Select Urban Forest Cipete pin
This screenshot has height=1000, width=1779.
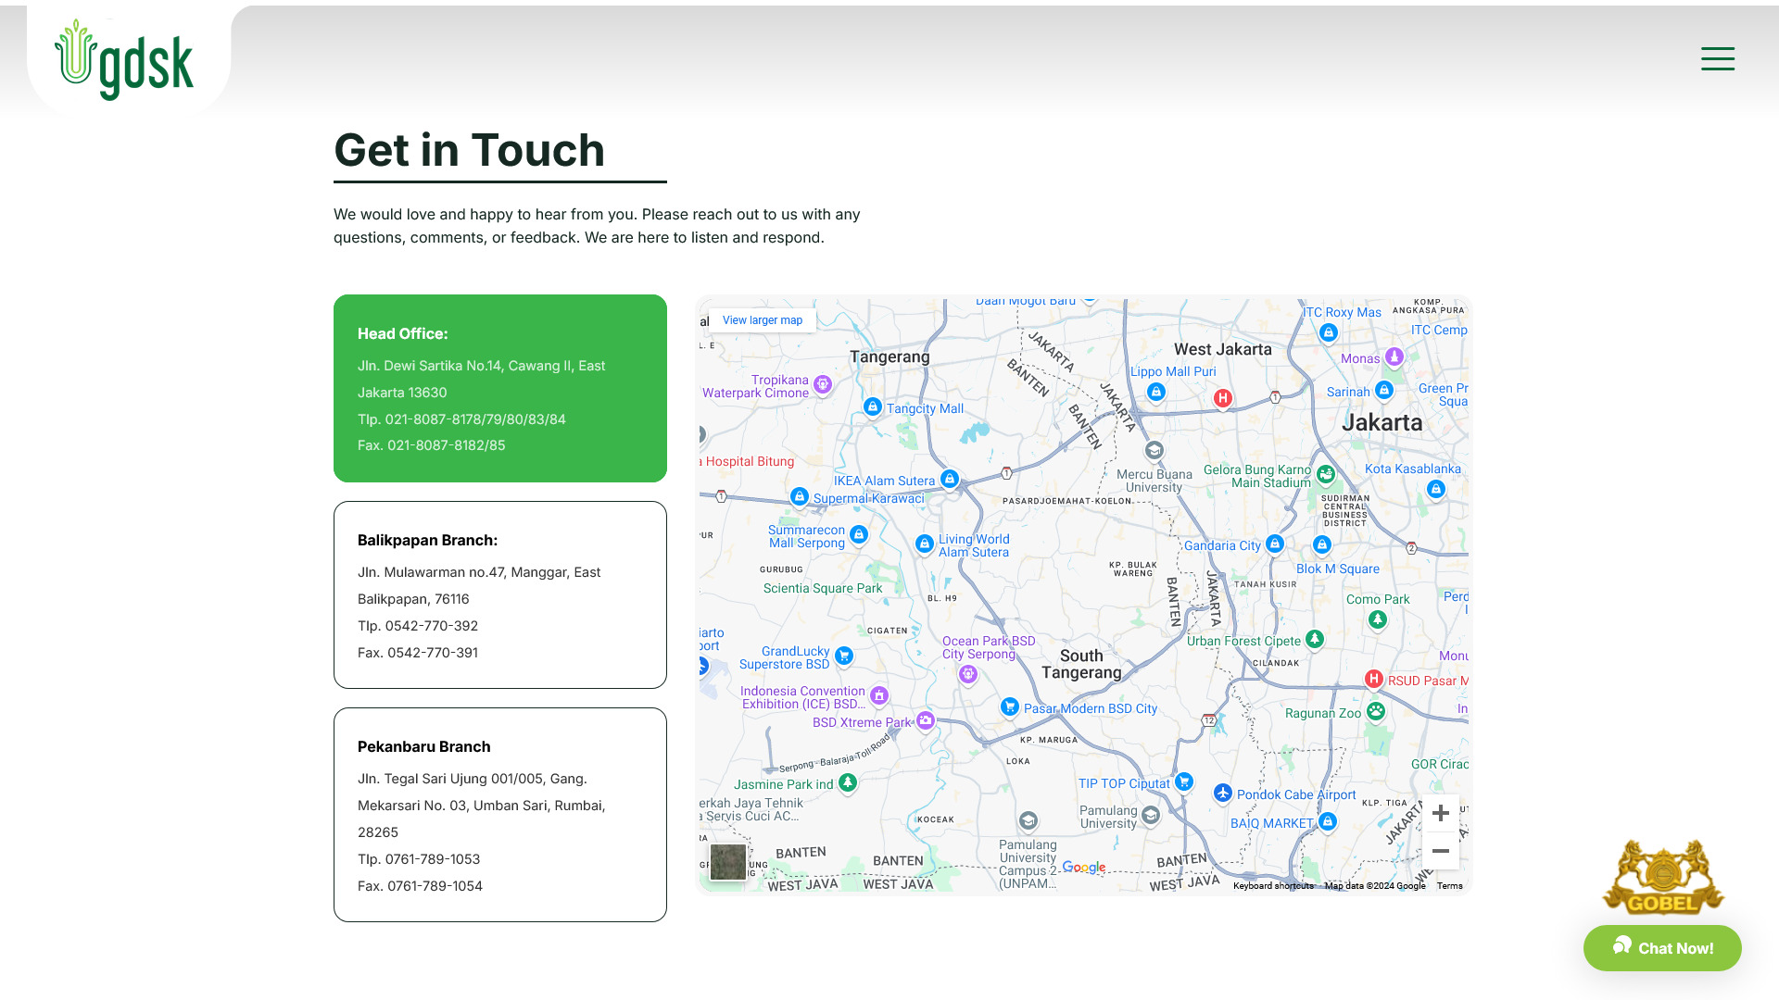1314,638
